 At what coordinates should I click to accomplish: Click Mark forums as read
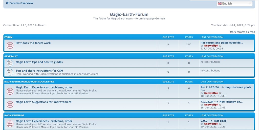click(242, 32)
